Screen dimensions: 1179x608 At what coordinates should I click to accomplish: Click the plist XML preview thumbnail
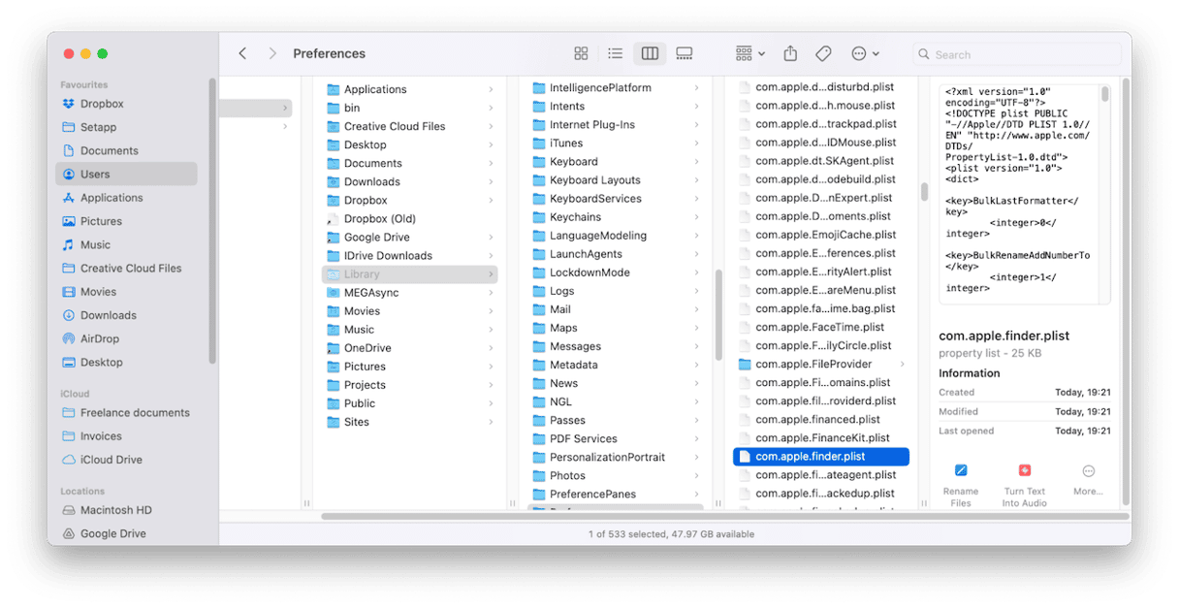click(x=1024, y=194)
